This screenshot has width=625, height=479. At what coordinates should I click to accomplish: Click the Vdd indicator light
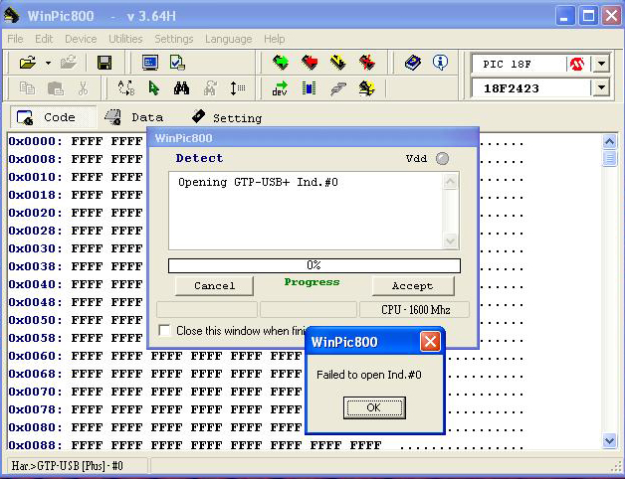coord(442,158)
